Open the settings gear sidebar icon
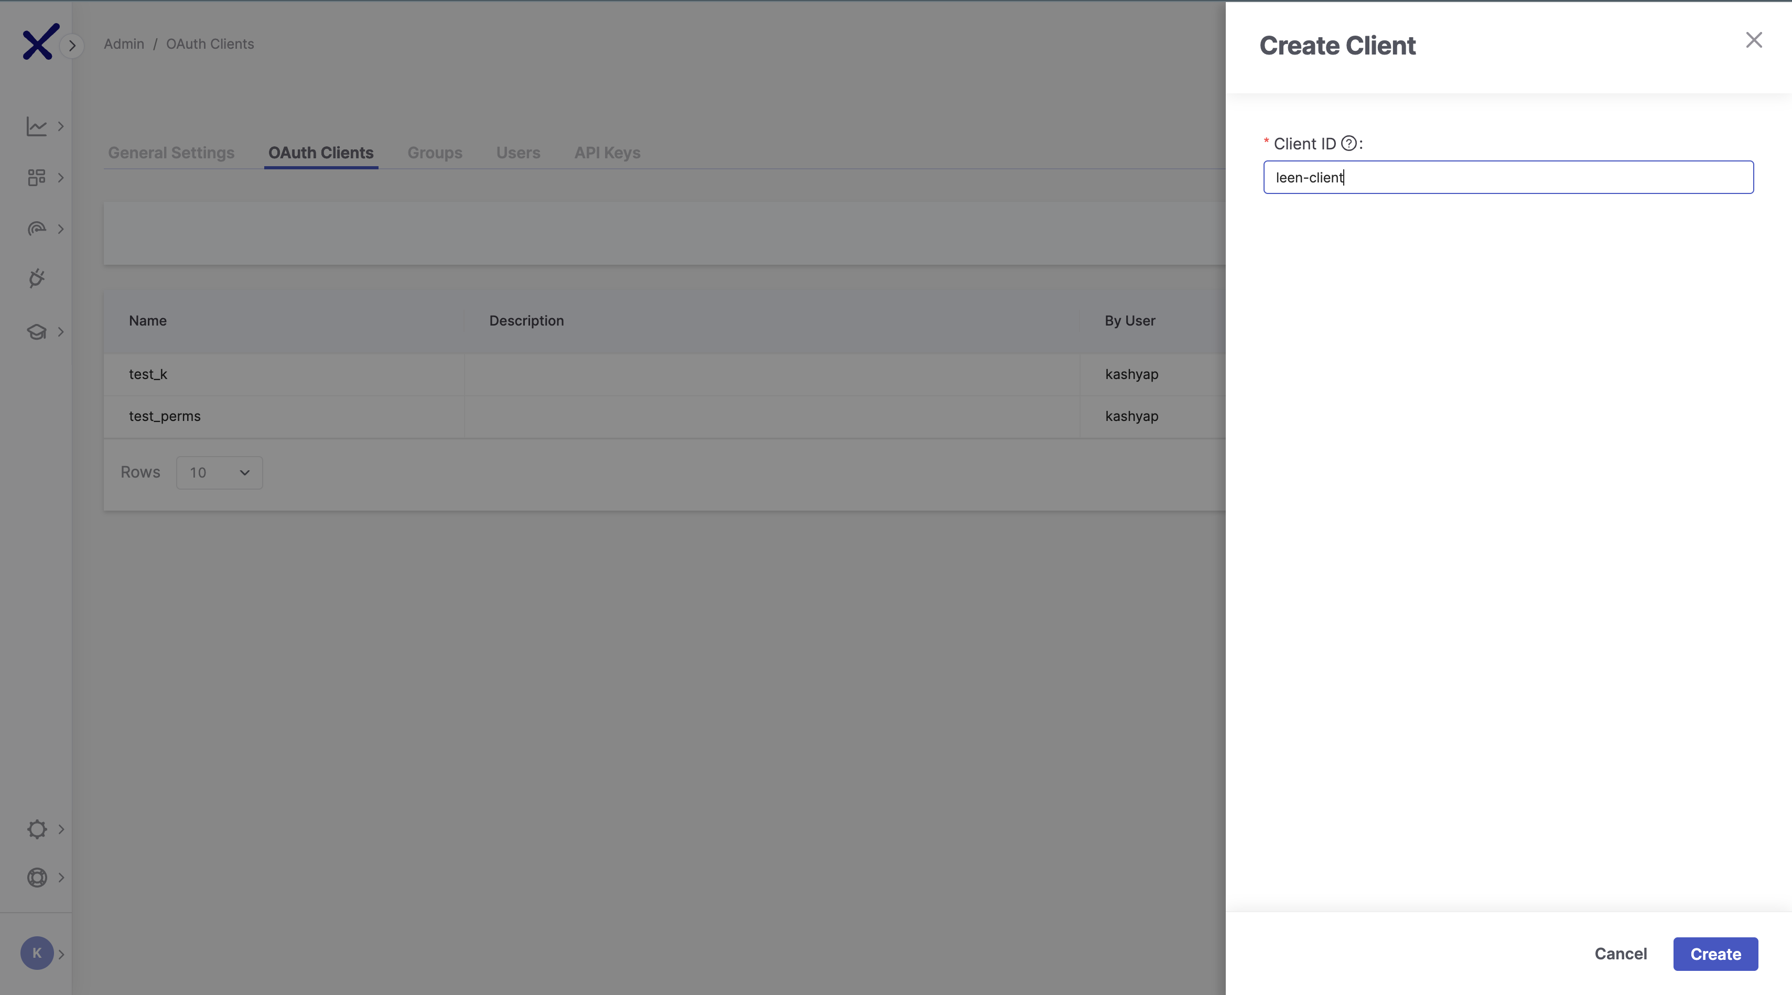The width and height of the screenshot is (1792, 995). click(36, 829)
